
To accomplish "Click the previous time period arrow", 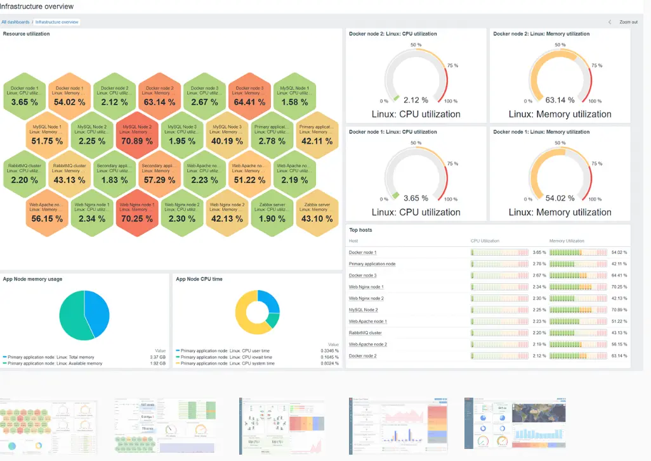I will (x=610, y=22).
